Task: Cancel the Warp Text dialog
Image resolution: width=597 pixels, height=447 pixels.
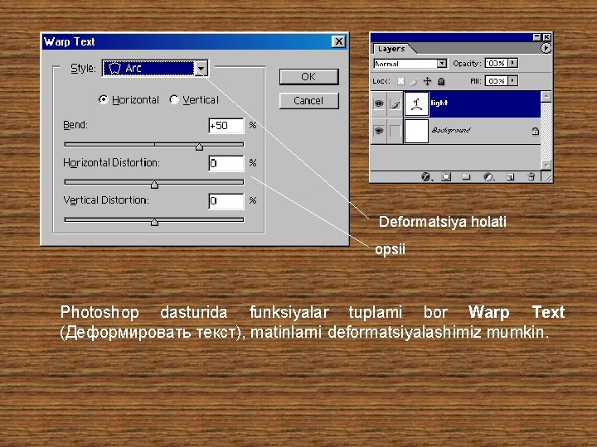Action: coord(308,101)
